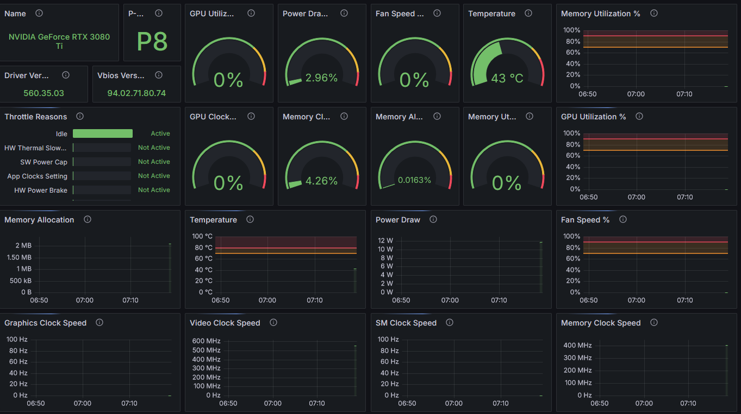The height and width of the screenshot is (414, 741).
Task: Open the Power Draw time-series panel menu
Action: tap(398, 220)
